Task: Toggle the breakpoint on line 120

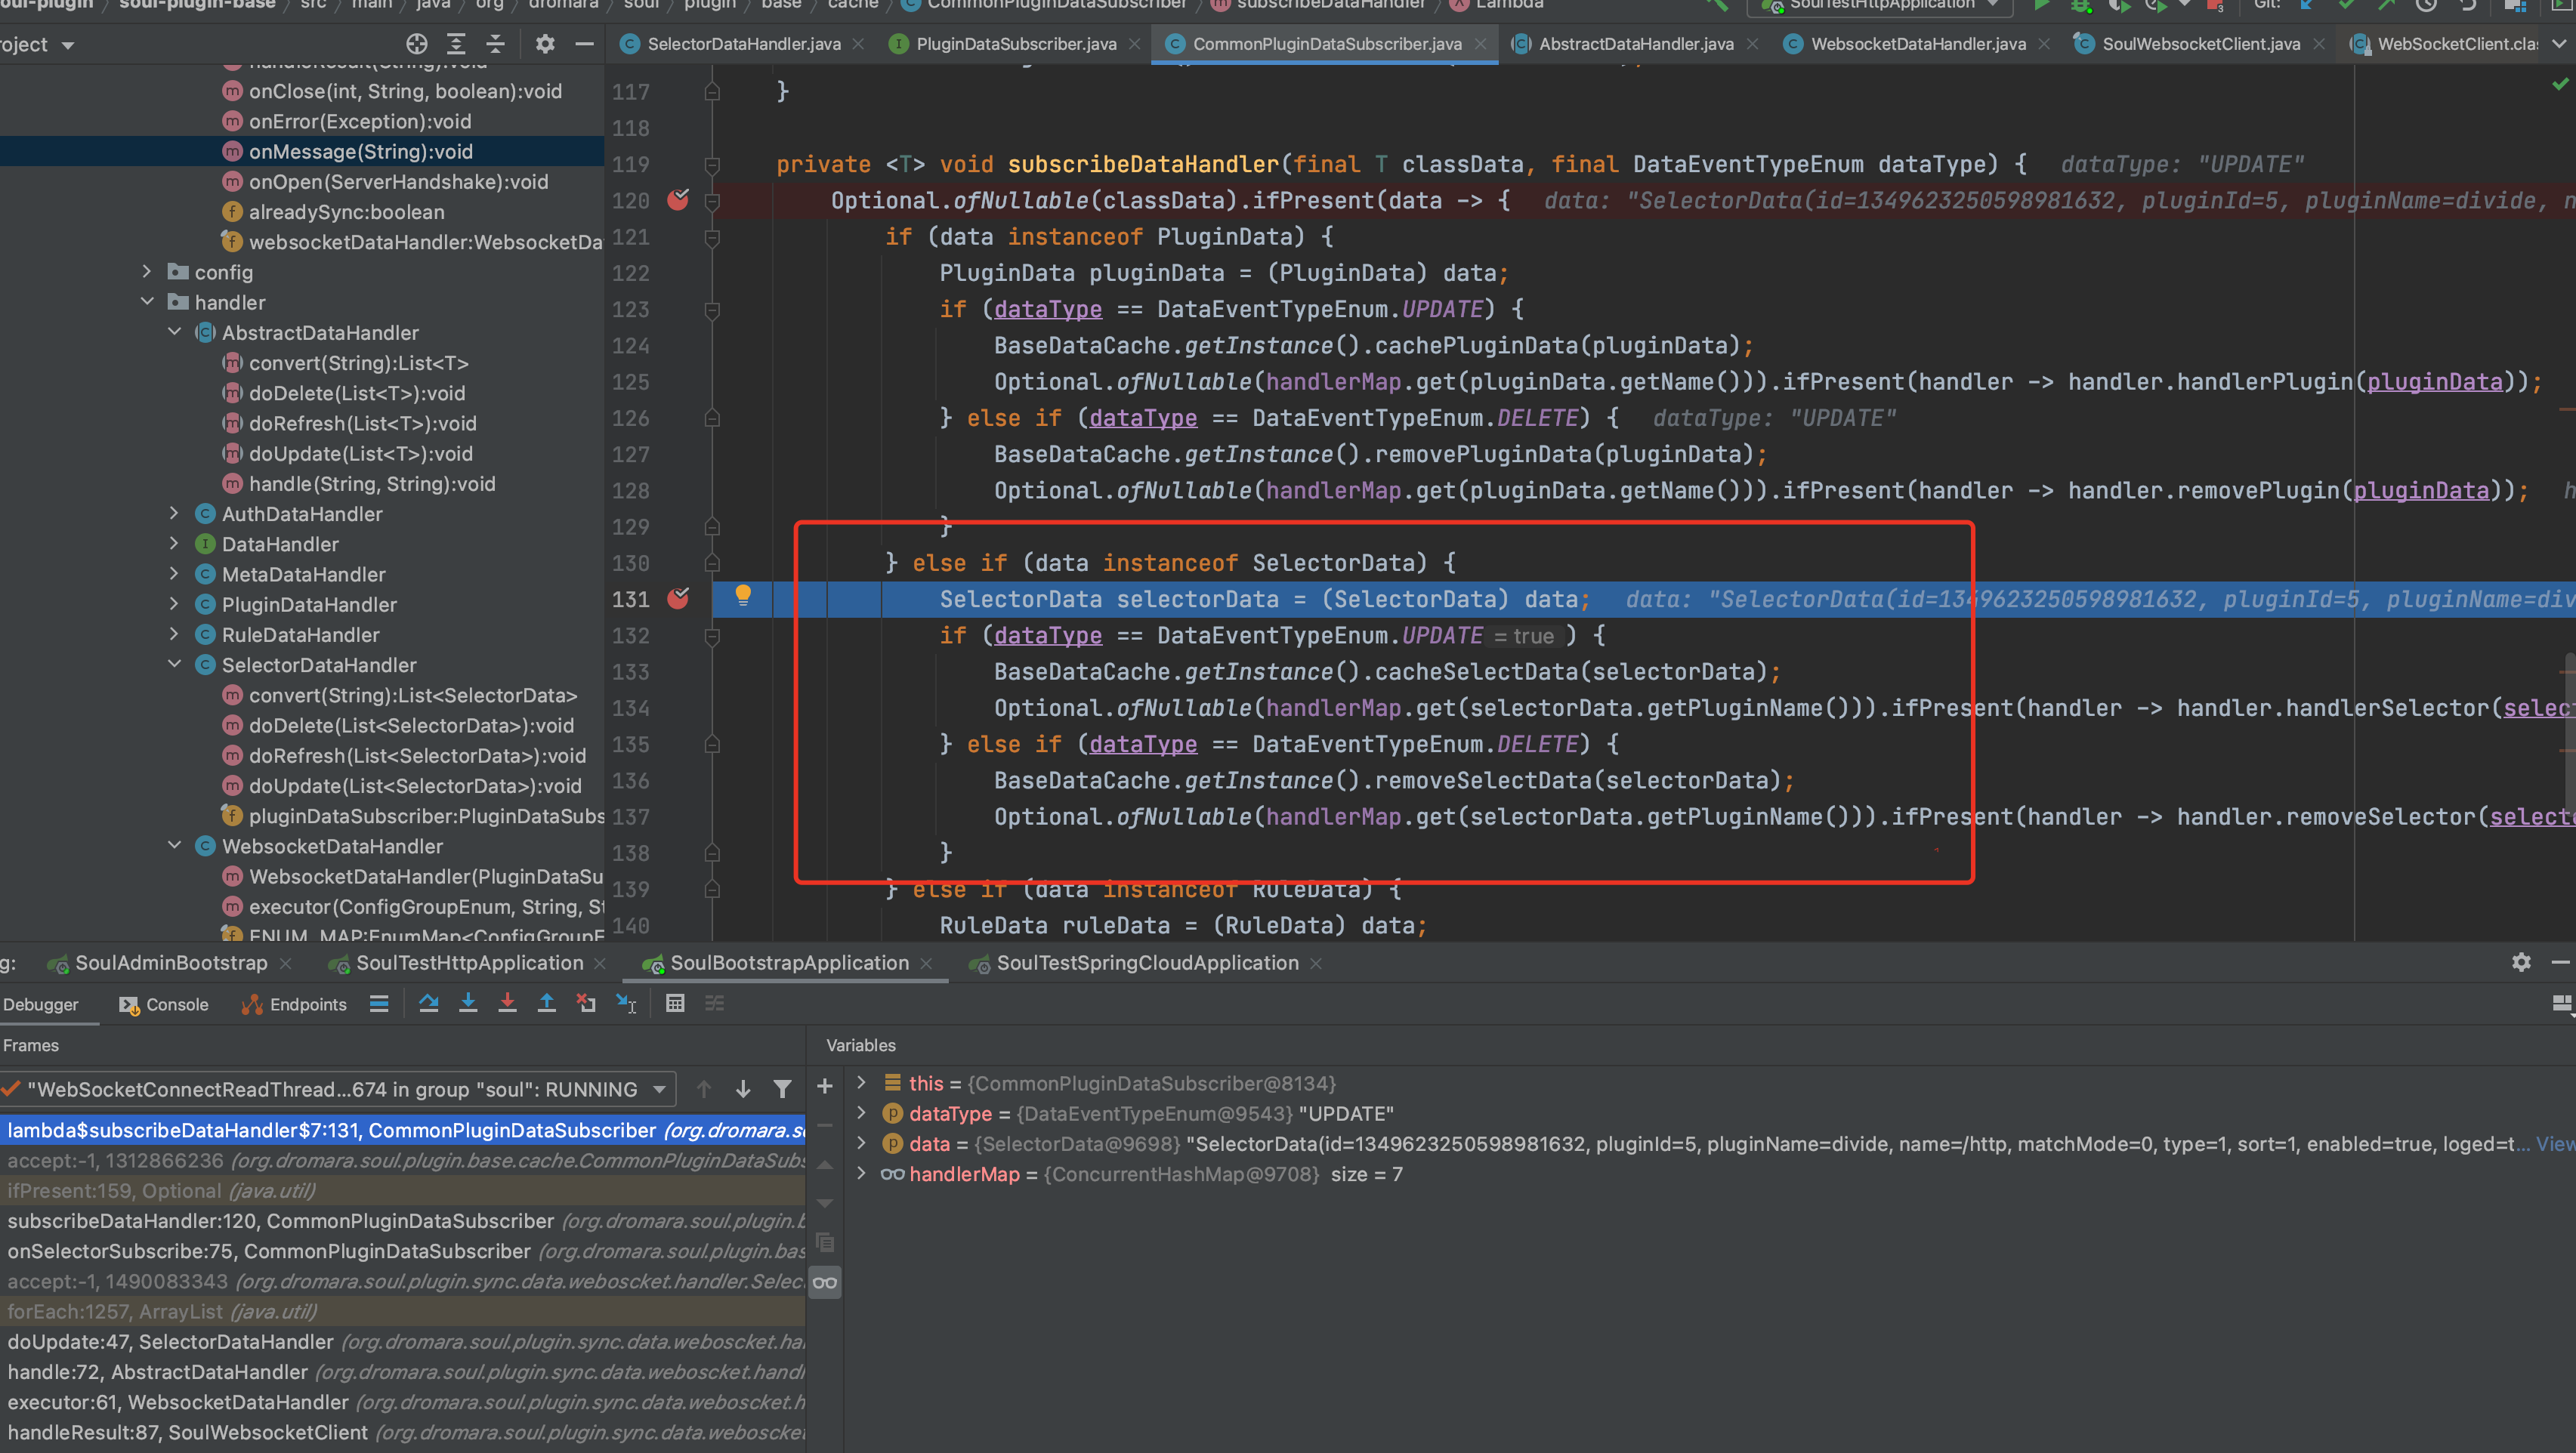Action: click(678, 200)
